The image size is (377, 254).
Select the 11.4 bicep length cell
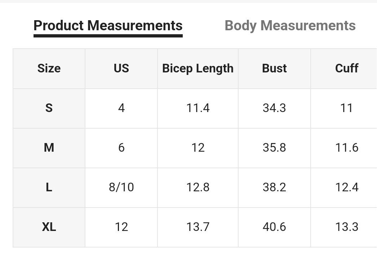tap(198, 108)
